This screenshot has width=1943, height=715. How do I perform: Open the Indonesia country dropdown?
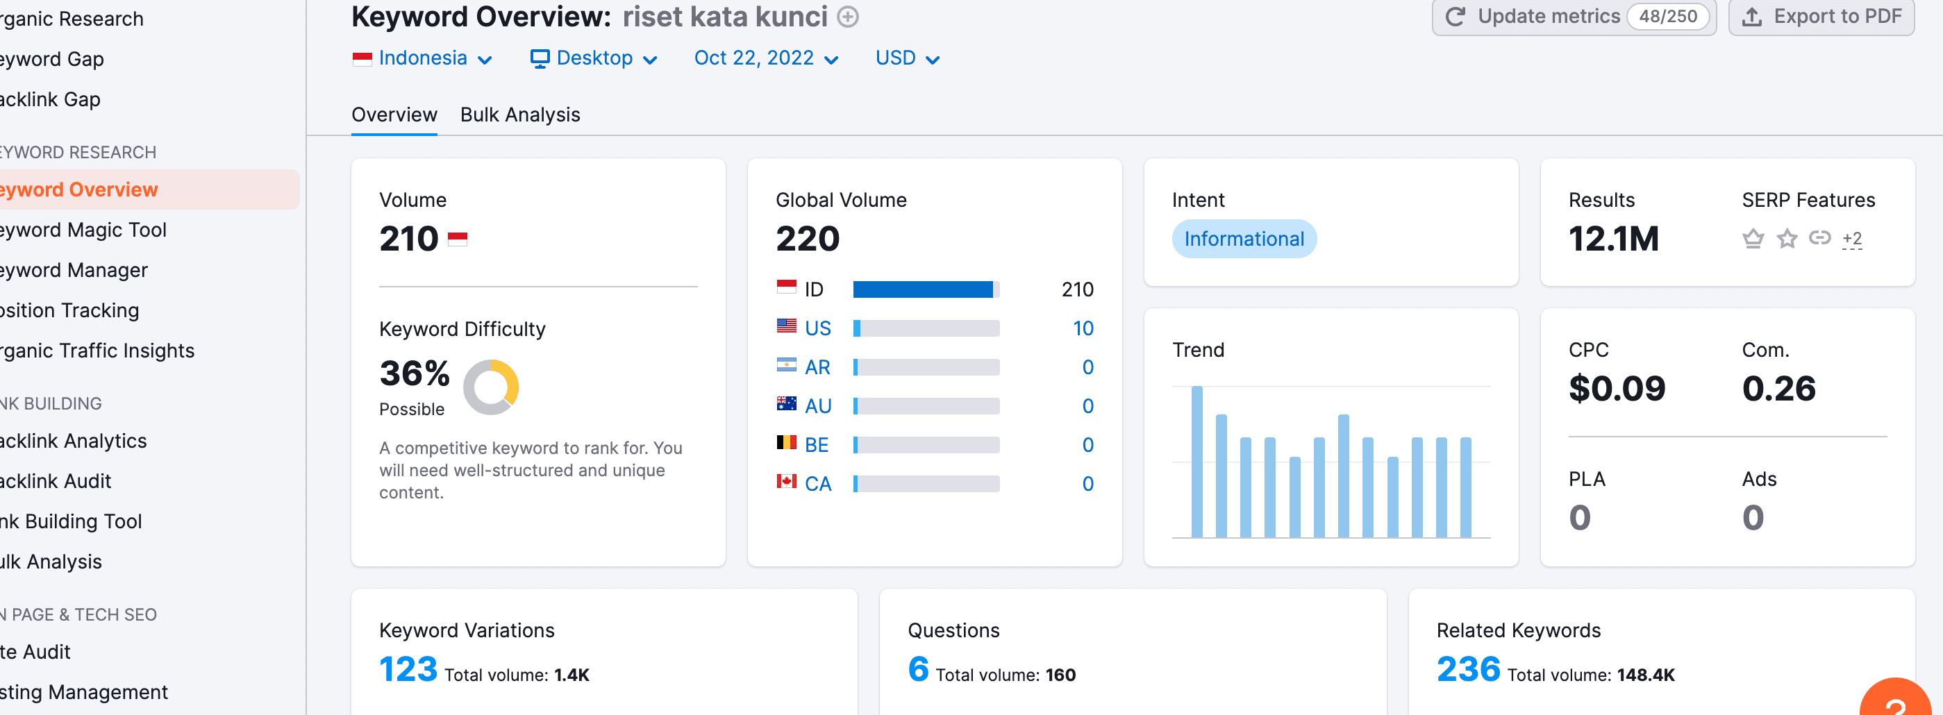[422, 58]
